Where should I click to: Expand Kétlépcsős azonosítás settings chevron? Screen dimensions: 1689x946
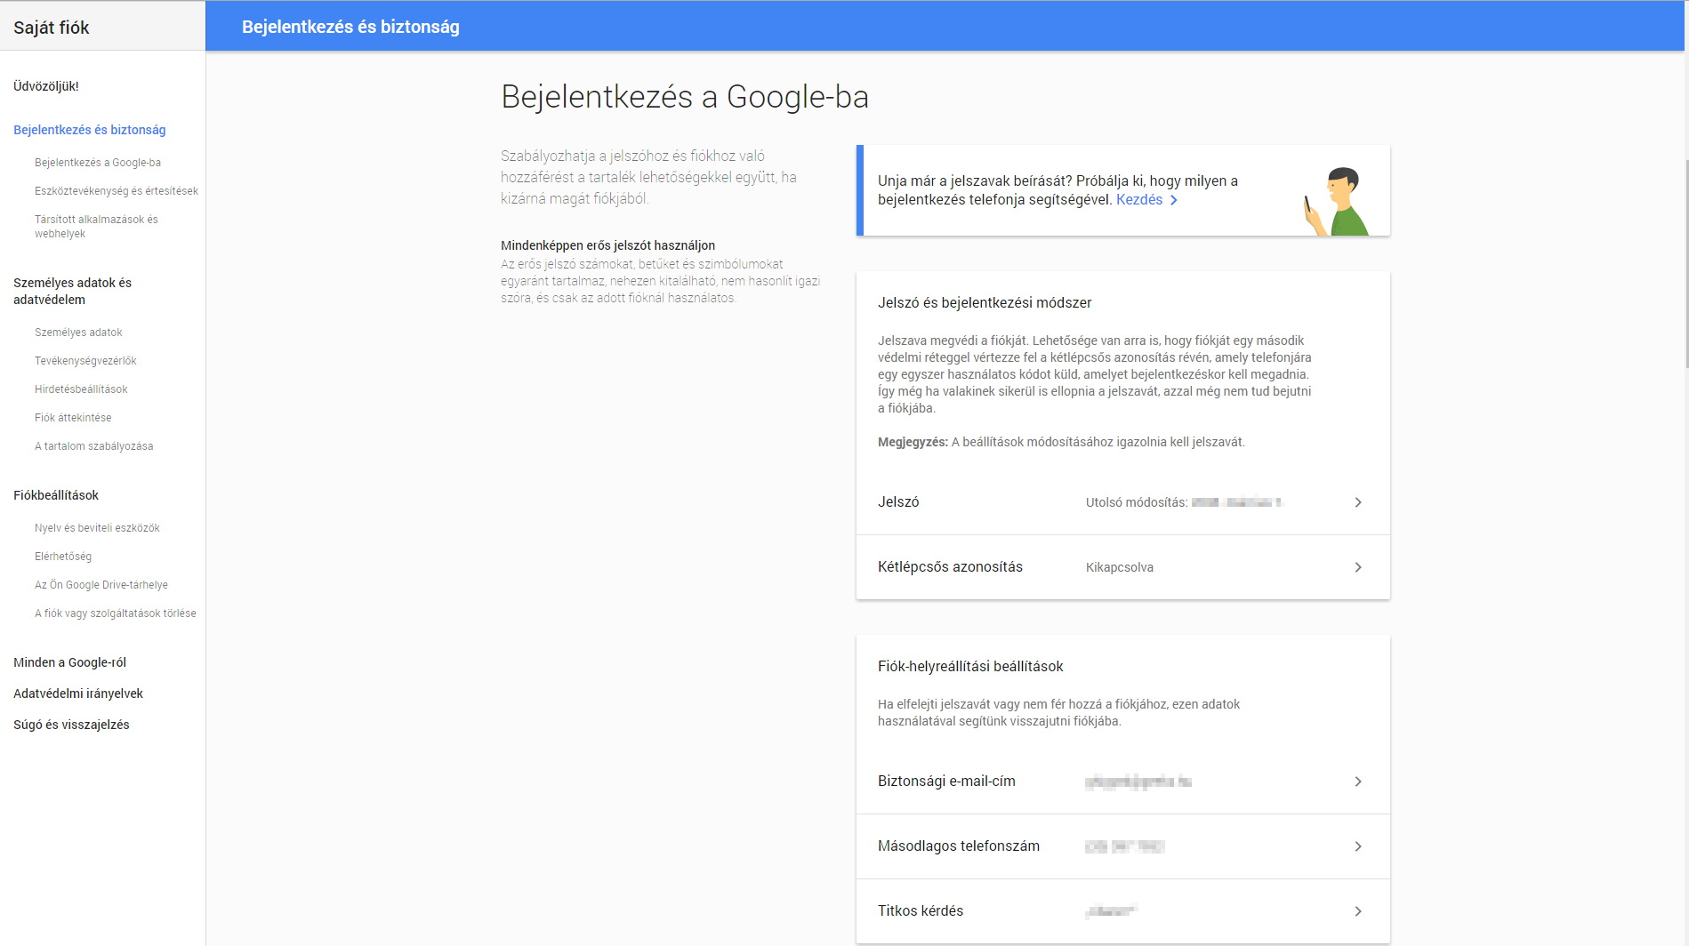(x=1357, y=567)
